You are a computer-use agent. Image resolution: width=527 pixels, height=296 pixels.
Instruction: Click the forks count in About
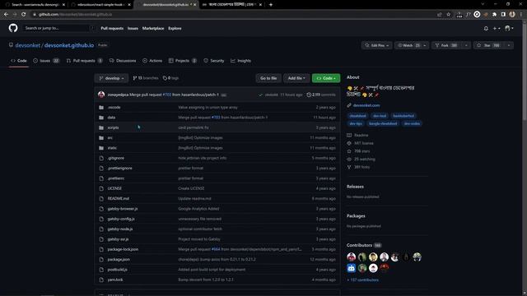pos(358,167)
